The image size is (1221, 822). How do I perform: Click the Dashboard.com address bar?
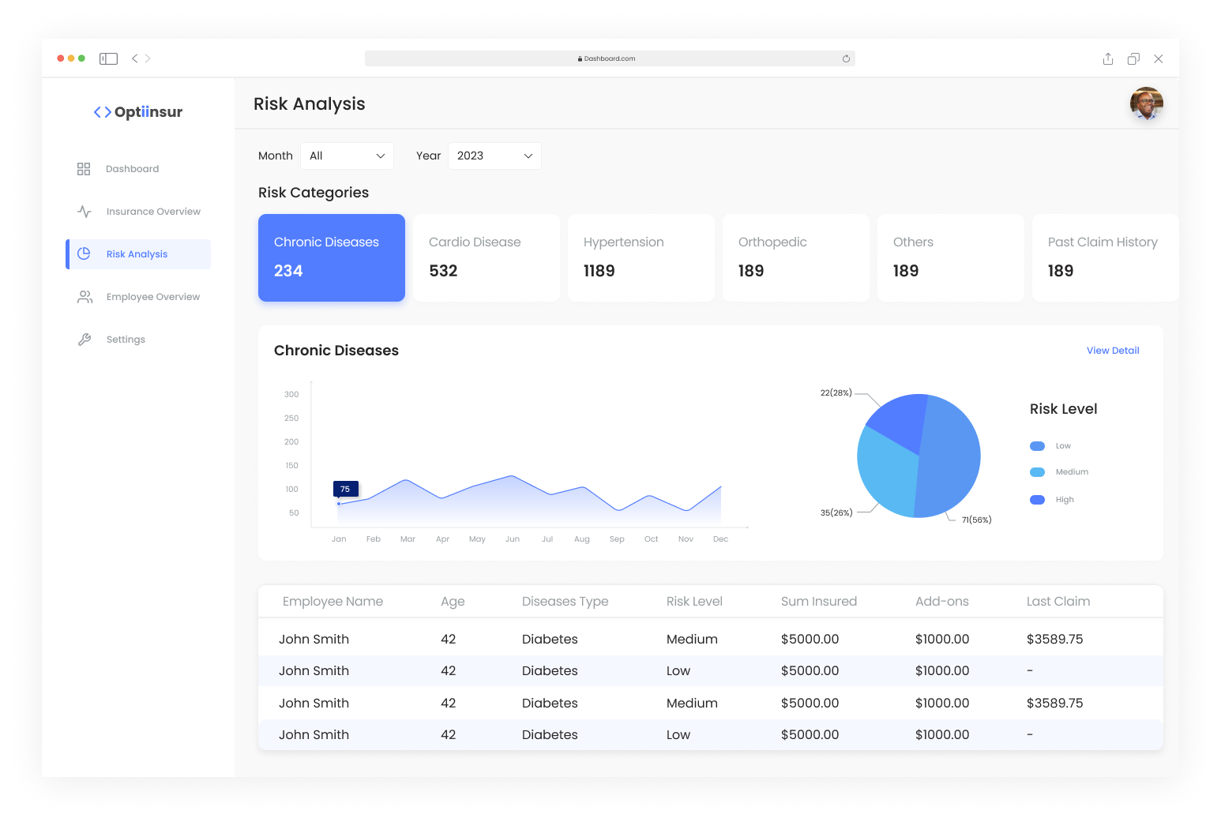[609, 58]
